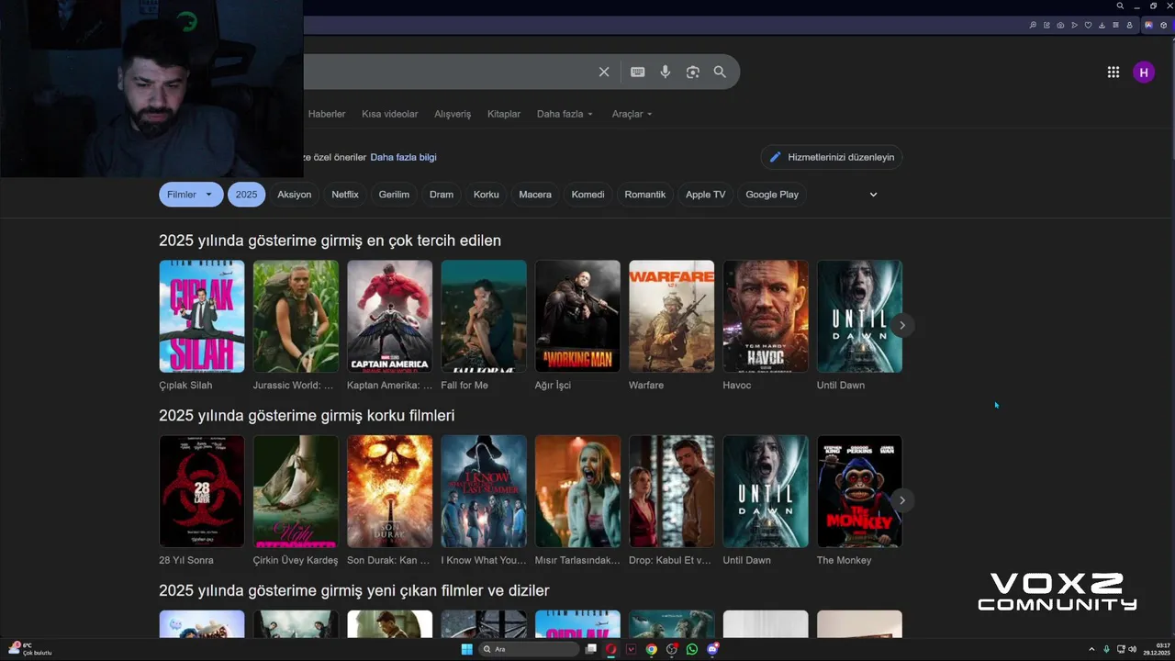Toggle the Aksiyon genre chip

(x=295, y=195)
